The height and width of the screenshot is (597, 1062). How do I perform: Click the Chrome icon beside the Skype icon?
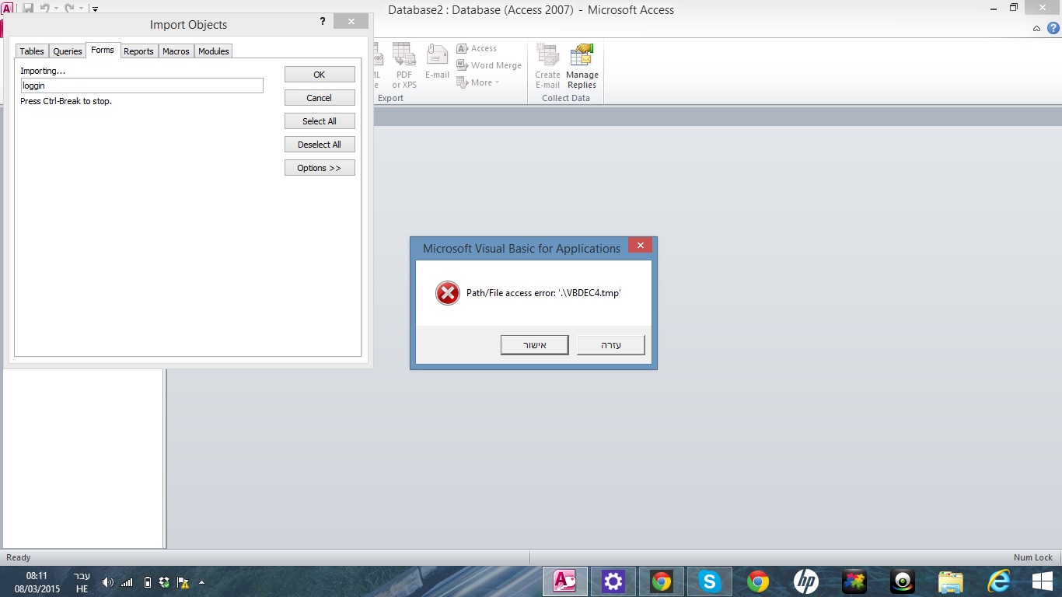662,581
